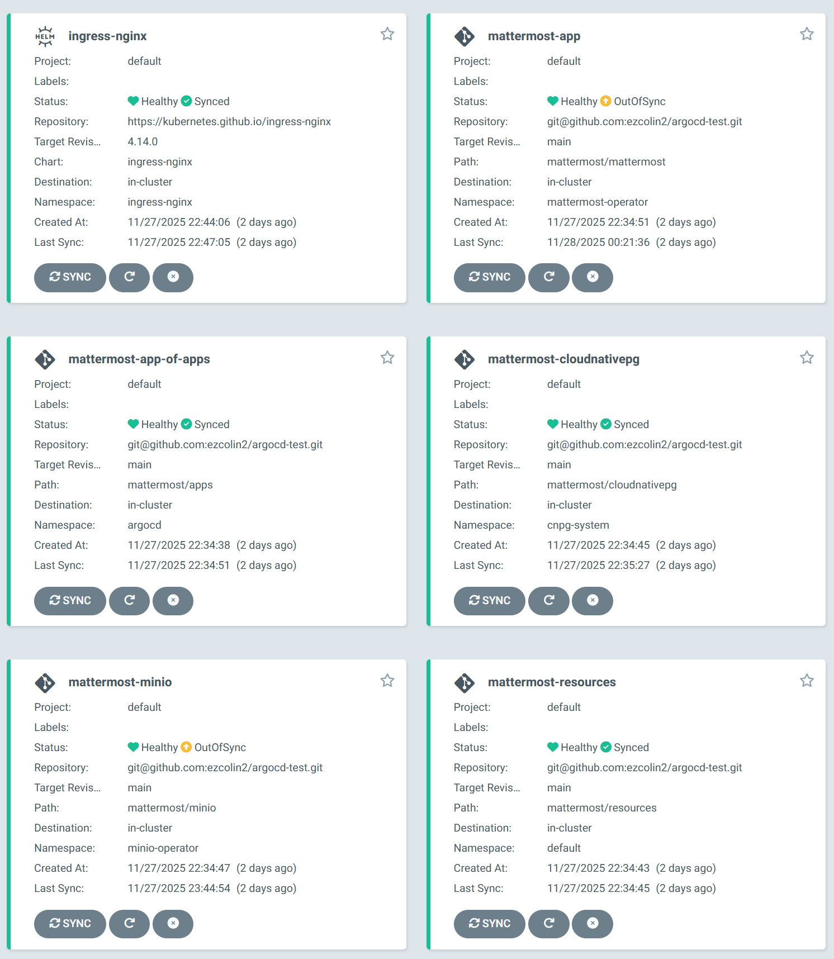This screenshot has width=834, height=959.
Task: Refresh mattermost-minio application
Action: click(x=129, y=924)
